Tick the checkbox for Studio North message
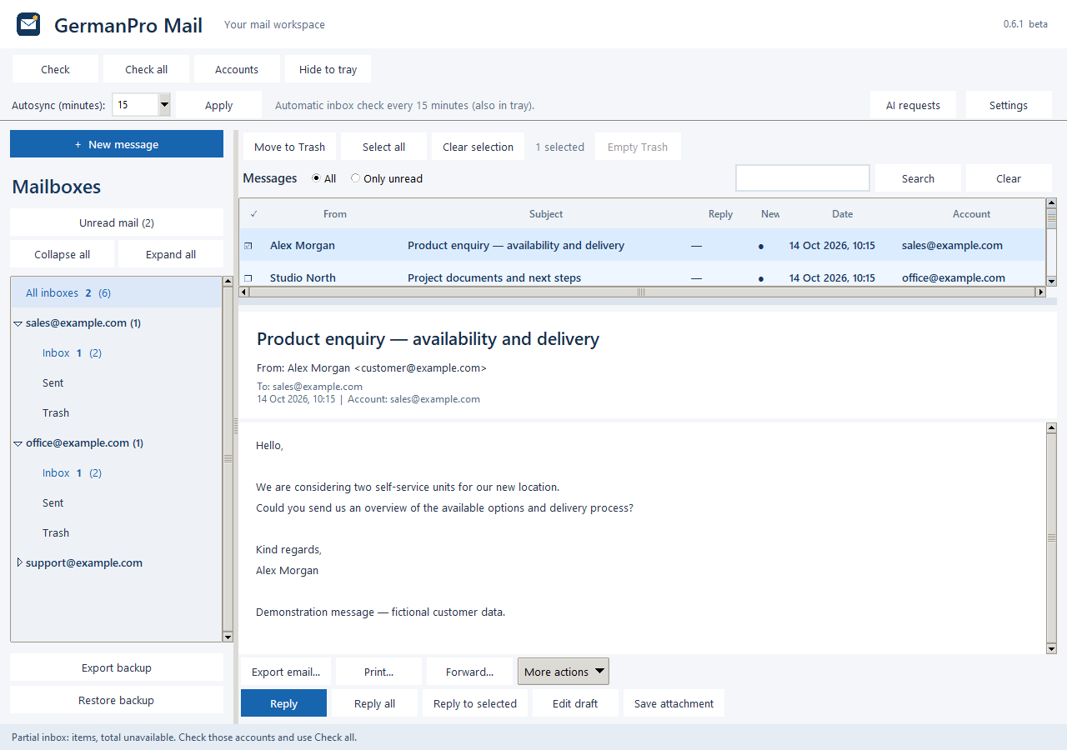 (x=248, y=278)
